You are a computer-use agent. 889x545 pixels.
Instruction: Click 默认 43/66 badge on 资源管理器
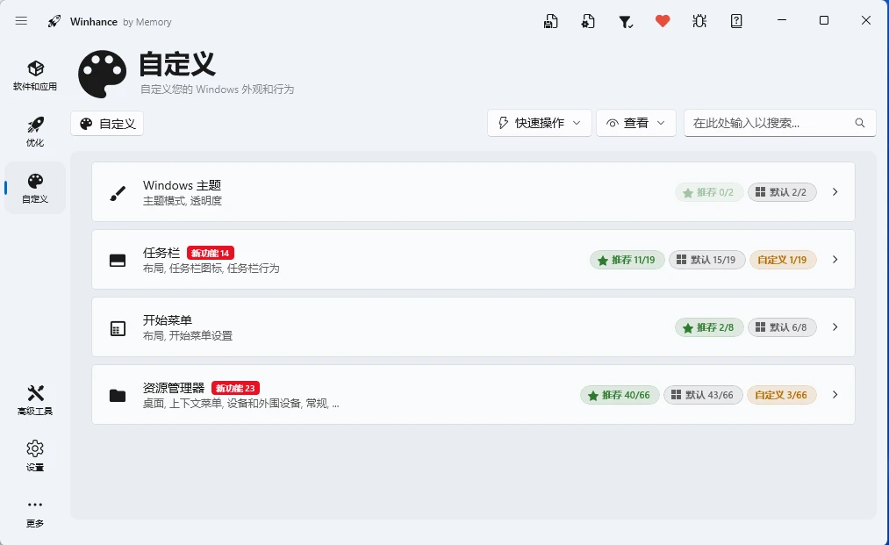(703, 395)
